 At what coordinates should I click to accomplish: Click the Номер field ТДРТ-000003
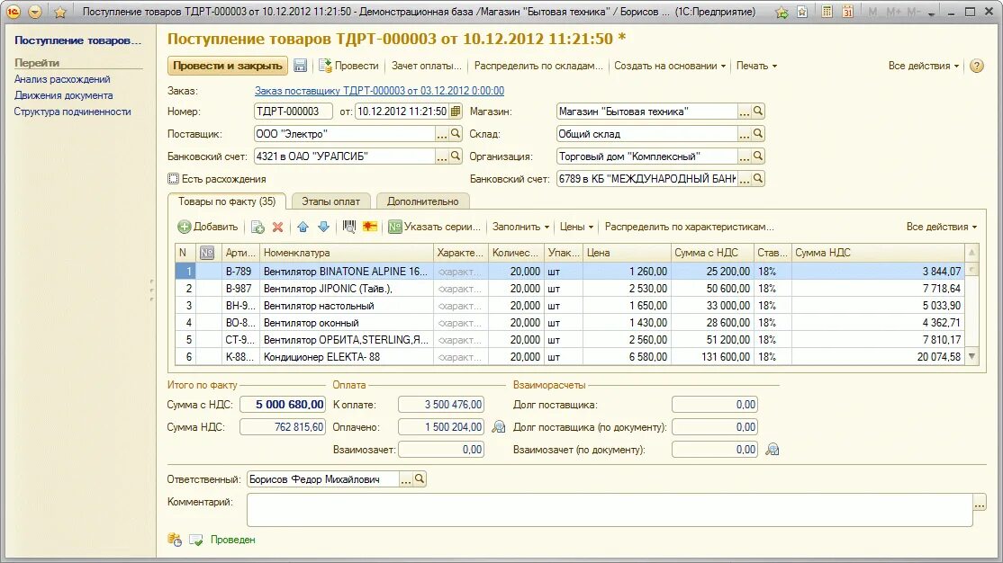point(293,112)
